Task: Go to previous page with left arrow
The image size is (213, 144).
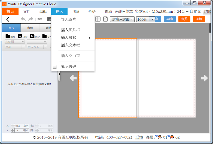Action: (x=73, y=78)
